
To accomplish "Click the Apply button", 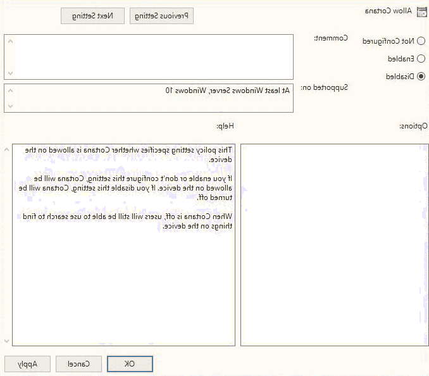I will pyautogui.click(x=28, y=364).
